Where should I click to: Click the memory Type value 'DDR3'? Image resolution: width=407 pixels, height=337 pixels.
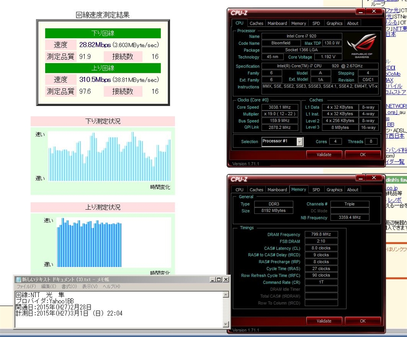(x=273, y=204)
